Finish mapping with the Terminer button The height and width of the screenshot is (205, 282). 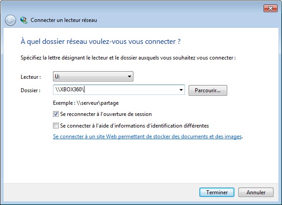click(x=217, y=192)
